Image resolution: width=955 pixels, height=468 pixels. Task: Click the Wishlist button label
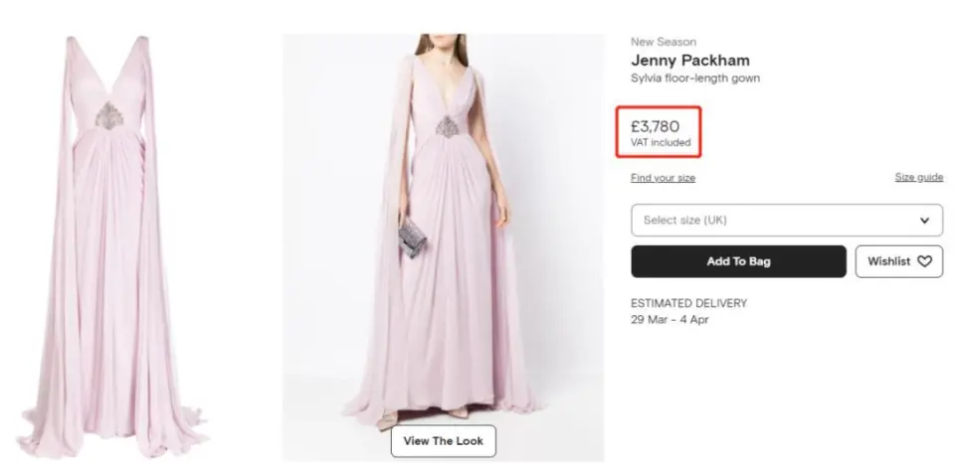[x=888, y=261]
